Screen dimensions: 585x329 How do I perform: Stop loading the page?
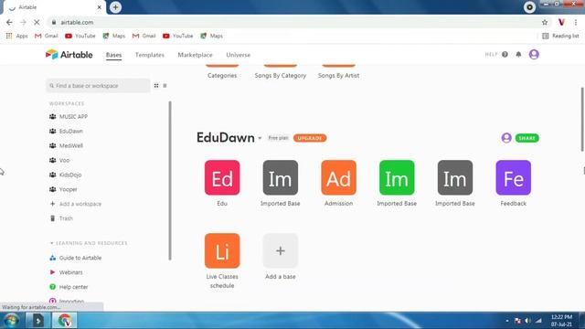(37, 22)
